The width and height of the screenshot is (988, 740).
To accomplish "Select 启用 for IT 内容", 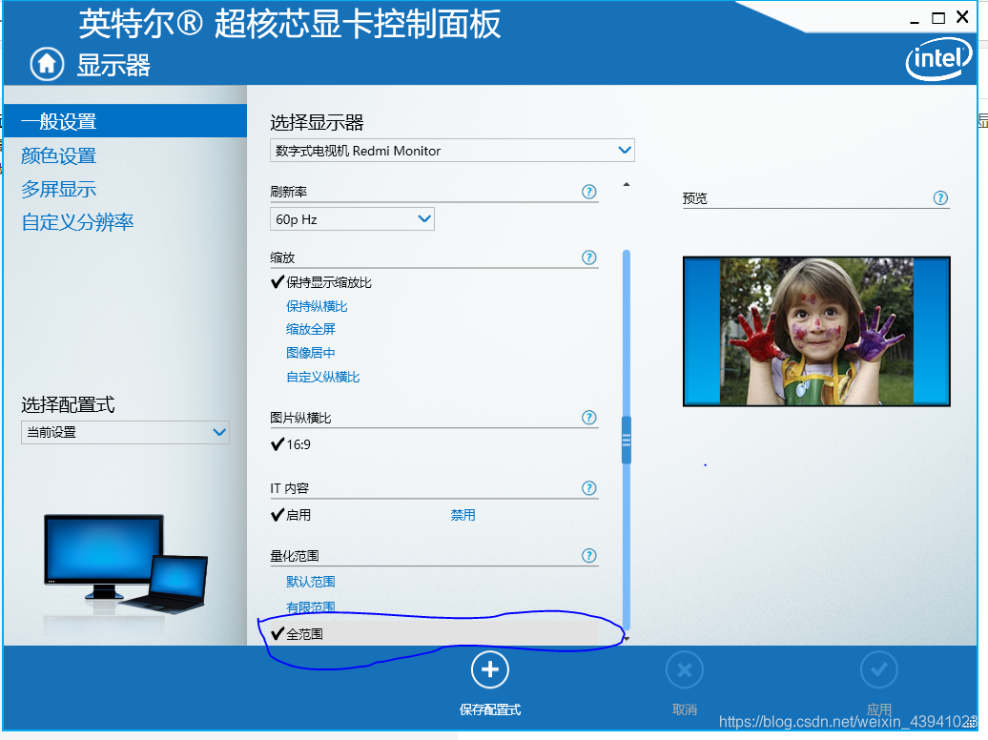I will click(x=291, y=515).
